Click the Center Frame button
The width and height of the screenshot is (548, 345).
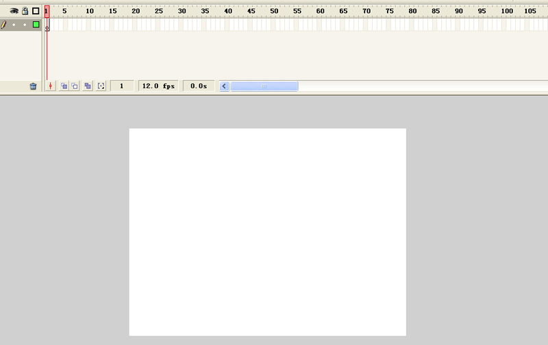50,86
